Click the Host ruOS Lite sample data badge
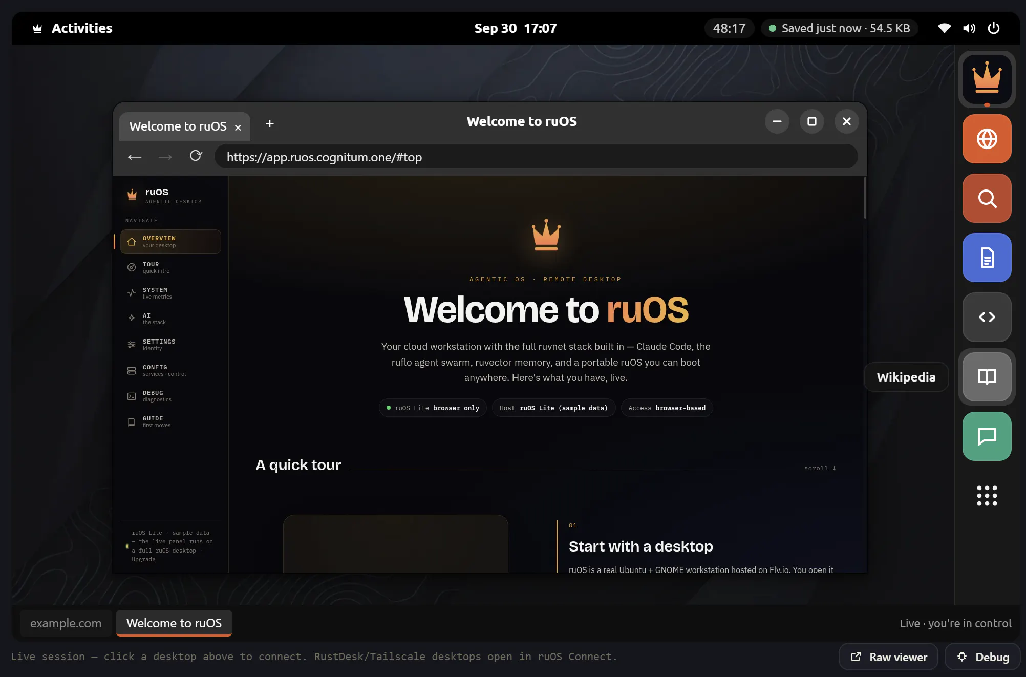This screenshot has width=1026, height=677. 553,408
